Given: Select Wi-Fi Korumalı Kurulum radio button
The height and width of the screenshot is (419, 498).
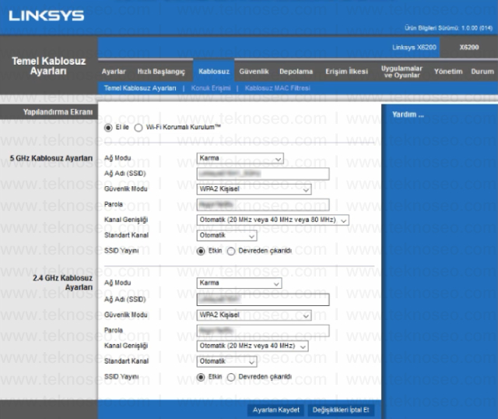Looking at the screenshot, I should (139, 128).
